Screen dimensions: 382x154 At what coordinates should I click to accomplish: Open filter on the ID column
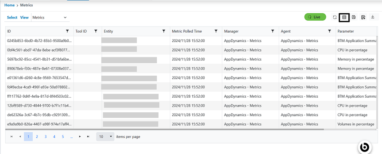(67, 31)
